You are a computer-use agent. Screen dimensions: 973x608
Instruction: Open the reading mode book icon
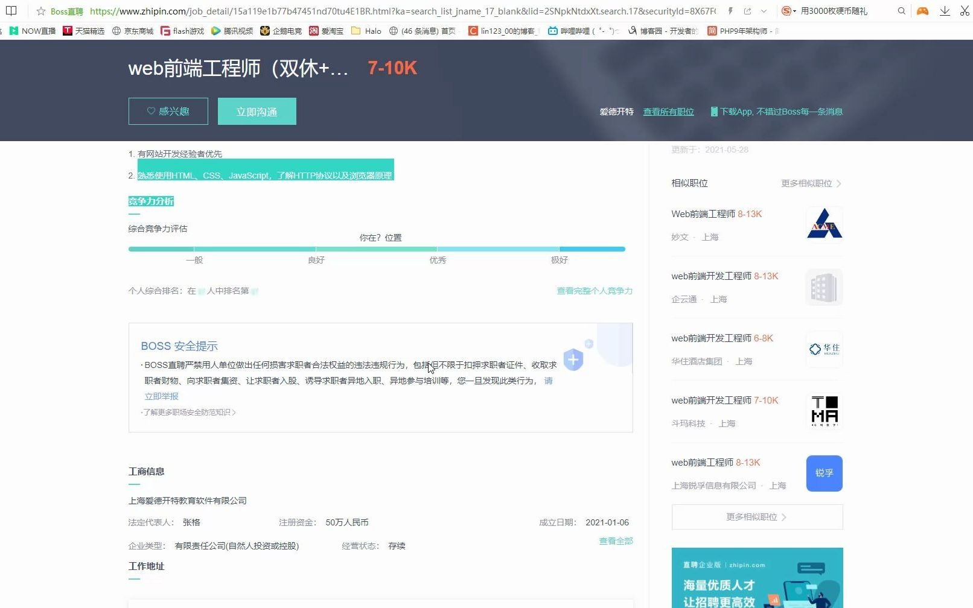point(11,11)
